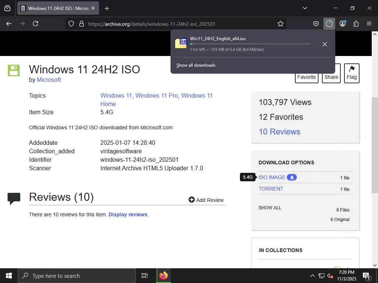
Task: Click the scrollbar up arrow
Action: click(375, 34)
